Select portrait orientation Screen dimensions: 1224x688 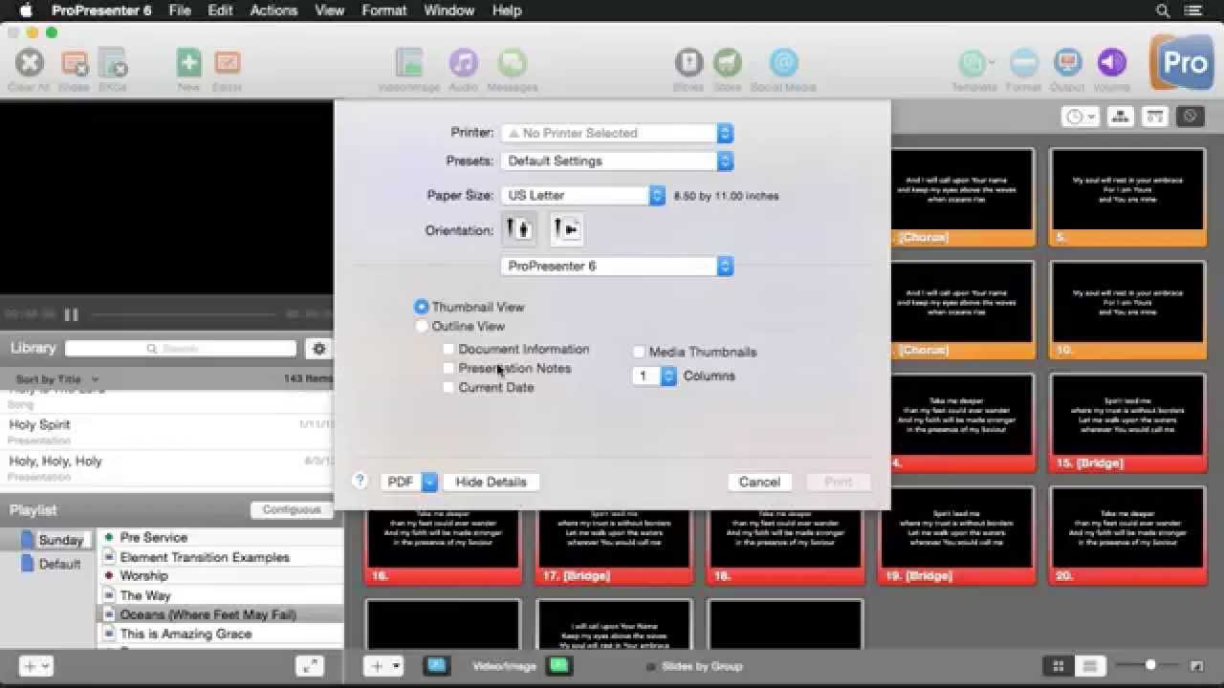point(519,229)
